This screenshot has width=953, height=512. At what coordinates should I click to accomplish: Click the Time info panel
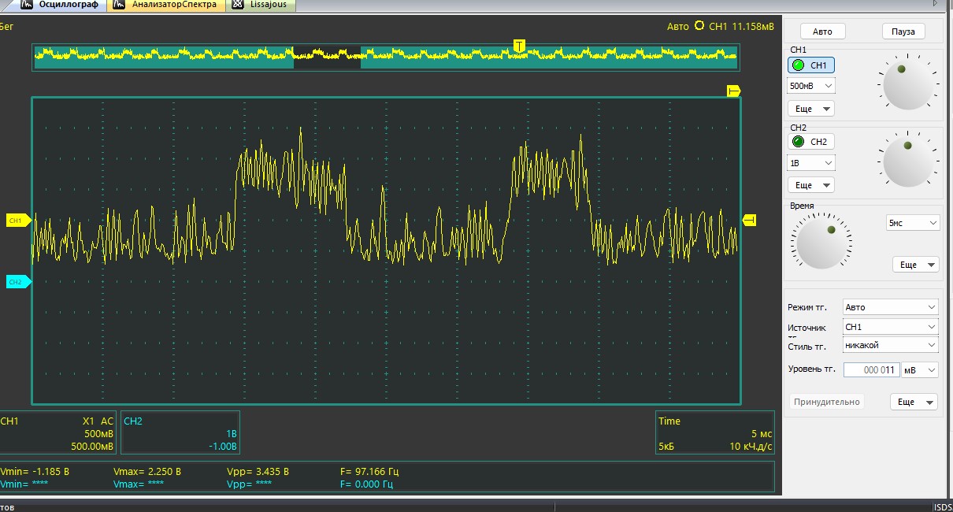pos(715,432)
